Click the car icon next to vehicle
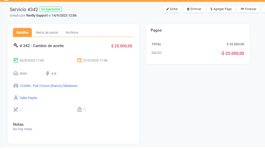This screenshot has height=149, width=265. pyautogui.click(x=16, y=86)
